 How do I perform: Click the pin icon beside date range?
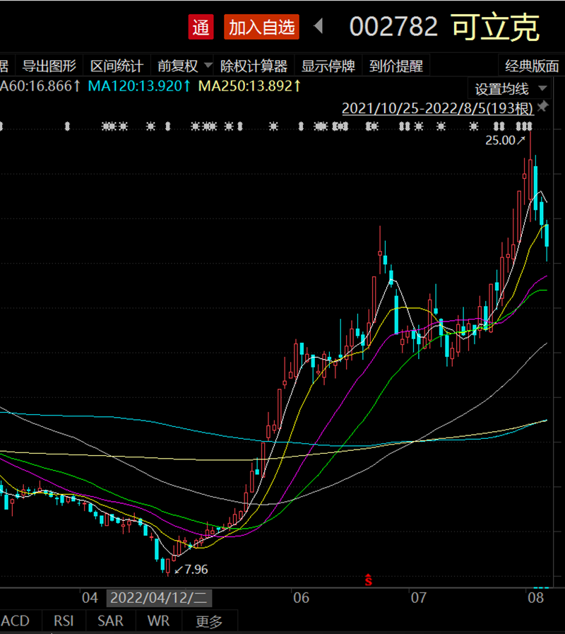542,107
